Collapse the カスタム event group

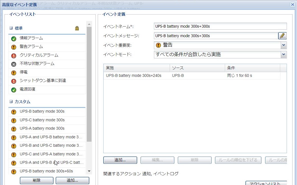(11, 102)
